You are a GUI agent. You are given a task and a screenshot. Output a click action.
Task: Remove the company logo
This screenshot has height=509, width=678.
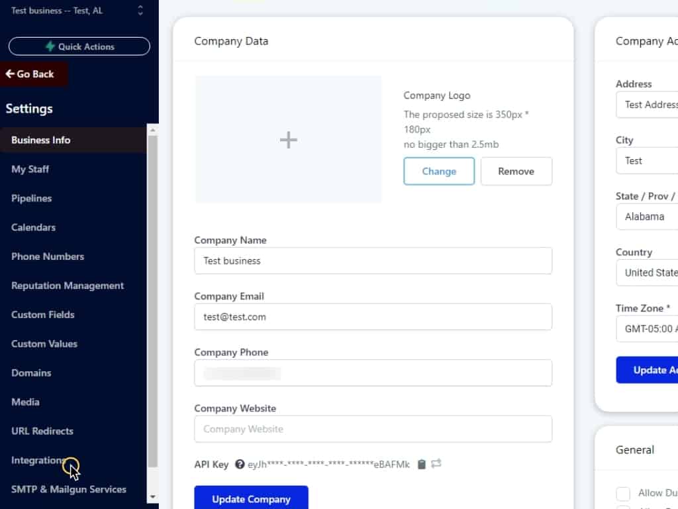(x=516, y=171)
